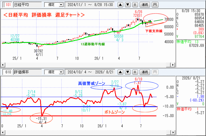Click the 70000 axis label on the upper chart

tap(169, 19)
